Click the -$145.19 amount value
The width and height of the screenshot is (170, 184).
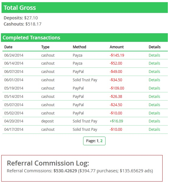(x=117, y=55)
